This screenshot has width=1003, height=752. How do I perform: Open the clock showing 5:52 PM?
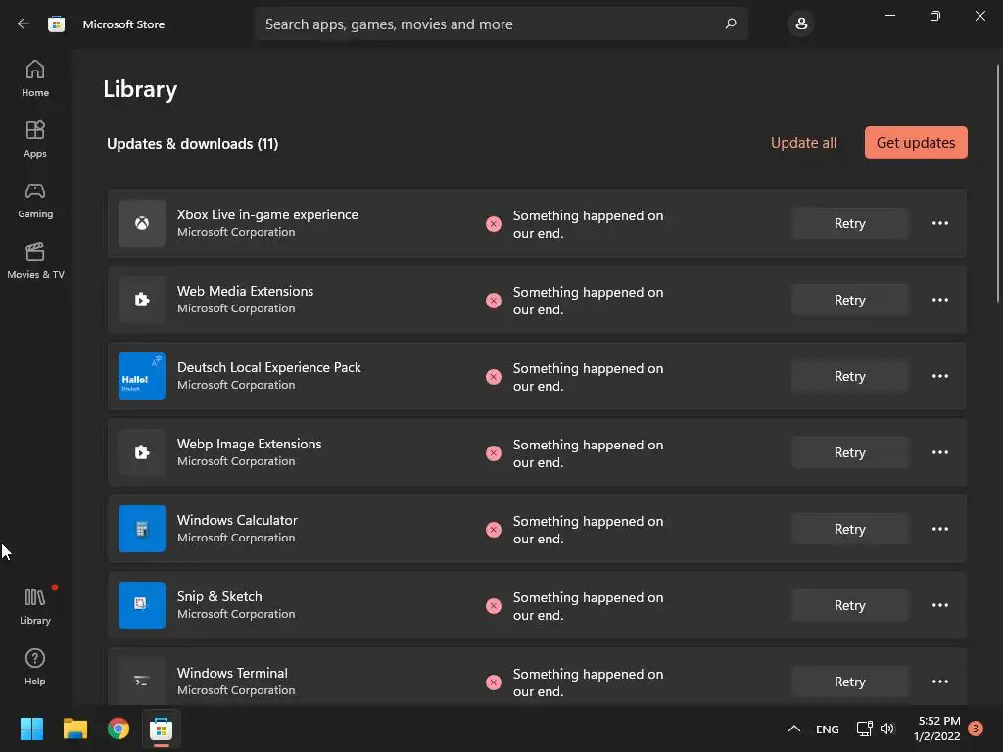click(x=937, y=728)
